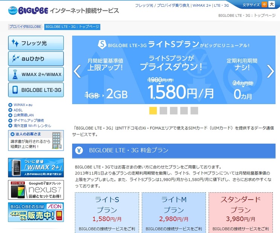
Task: Click the sparkle icon beside フレッツ光
Action: coord(15,43)
